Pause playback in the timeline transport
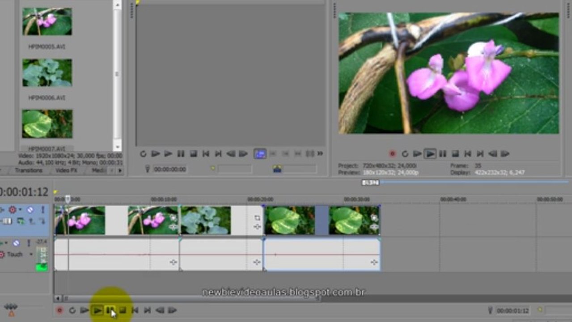The width and height of the screenshot is (572, 322). pyautogui.click(x=110, y=310)
